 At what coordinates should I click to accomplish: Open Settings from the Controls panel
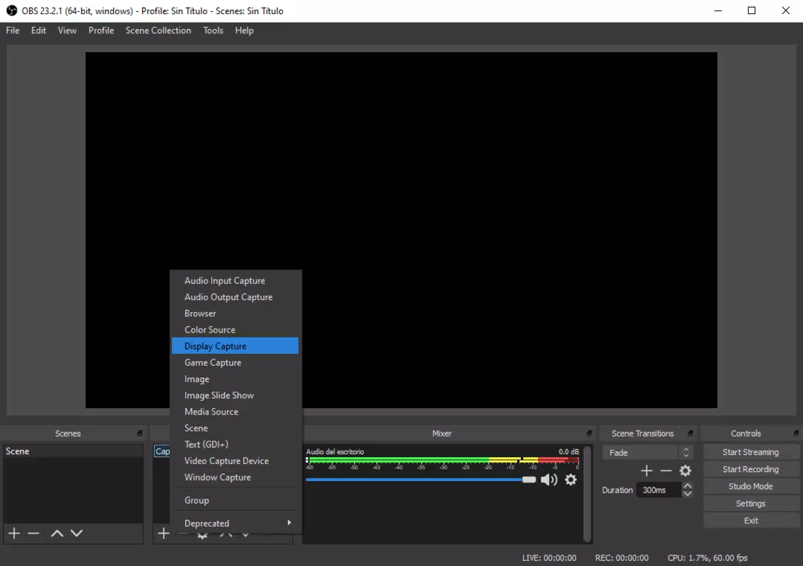coord(751,504)
